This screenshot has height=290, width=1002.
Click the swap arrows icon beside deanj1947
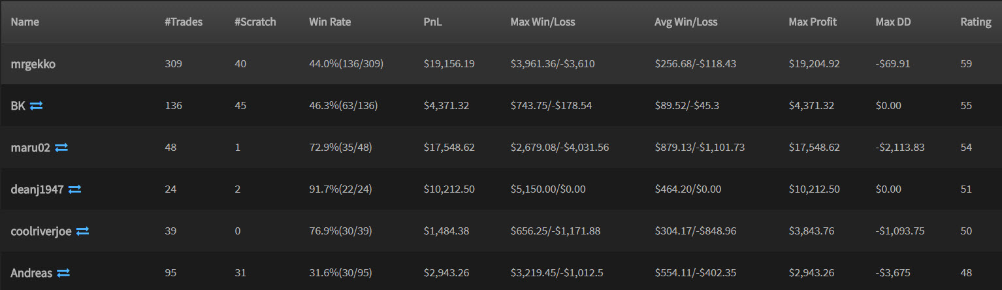[x=75, y=189]
